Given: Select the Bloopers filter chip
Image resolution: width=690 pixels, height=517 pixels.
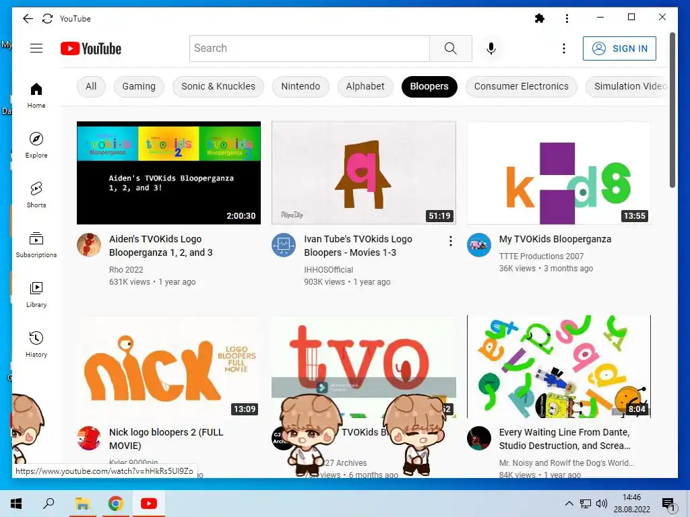Looking at the screenshot, I should pyautogui.click(x=429, y=86).
